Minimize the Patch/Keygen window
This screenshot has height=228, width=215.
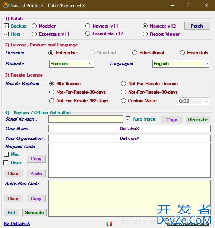pyautogui.click(x=173, y=5)
